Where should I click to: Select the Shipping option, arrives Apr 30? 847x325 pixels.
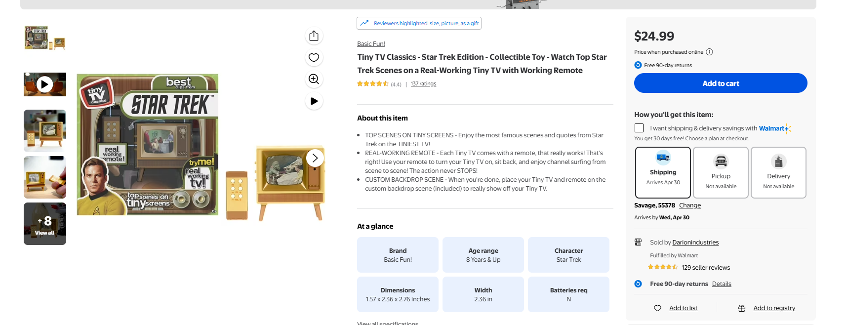663,172
